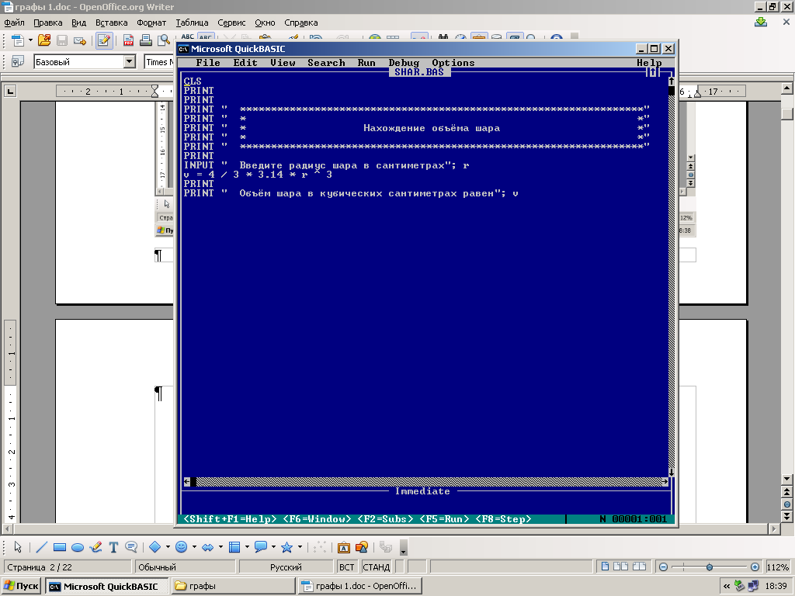Expand the New document dropdown arrow

[x=30, y=40]
